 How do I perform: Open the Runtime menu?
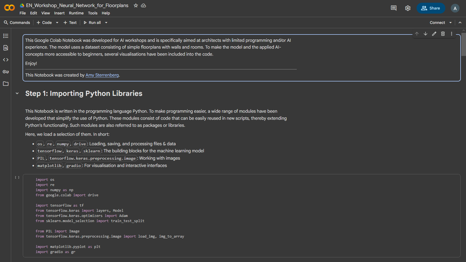76,13
